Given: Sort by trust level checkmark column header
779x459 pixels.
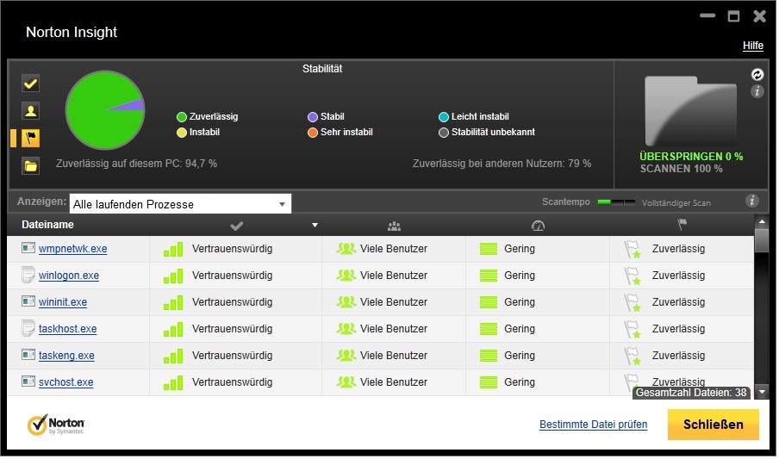Looking at the screenshot, I should click(238, 226).
